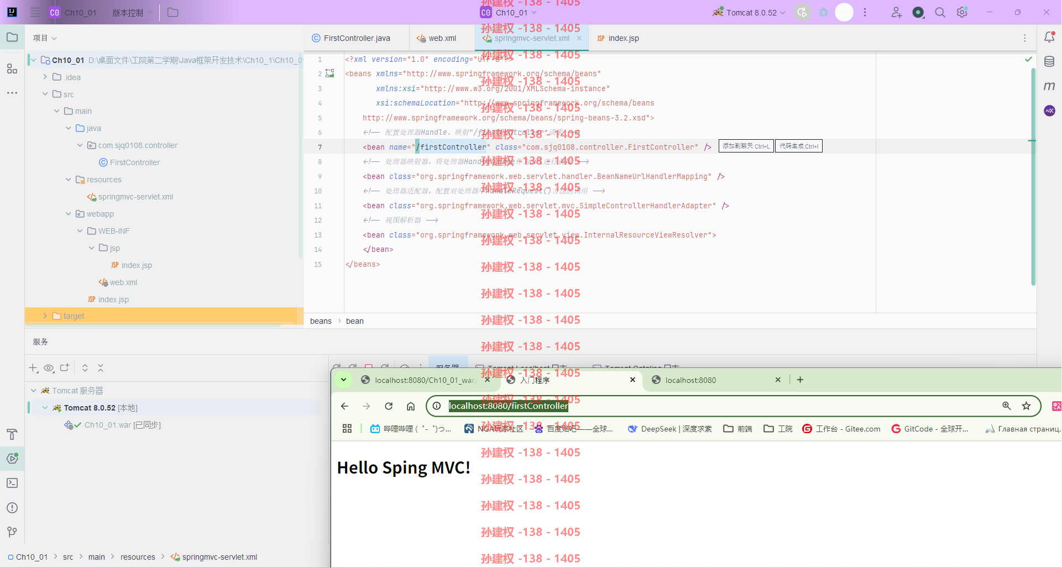Screen dimensions: 1062x568
Task: Open DeepSeek bookmark
Action: click(669, 429)
